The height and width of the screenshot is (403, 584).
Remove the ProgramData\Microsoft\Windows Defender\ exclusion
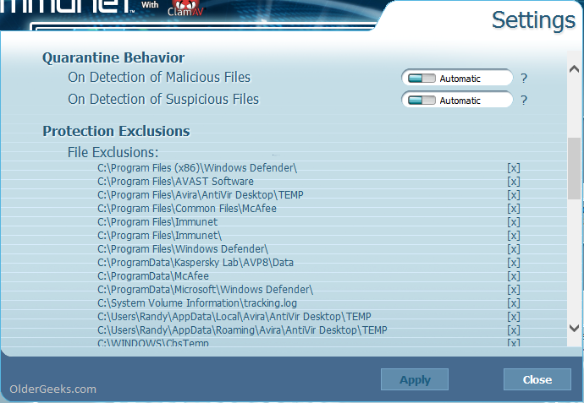click(x=513, y=290)
